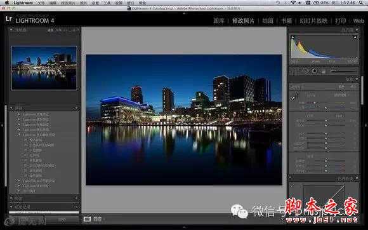Select the Crop Overlay tool

(296, 71)
